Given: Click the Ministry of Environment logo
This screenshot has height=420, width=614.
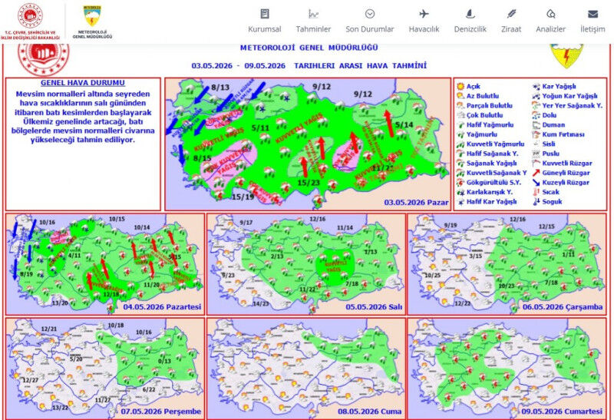Looking at the screenshot, I should 30,21.
